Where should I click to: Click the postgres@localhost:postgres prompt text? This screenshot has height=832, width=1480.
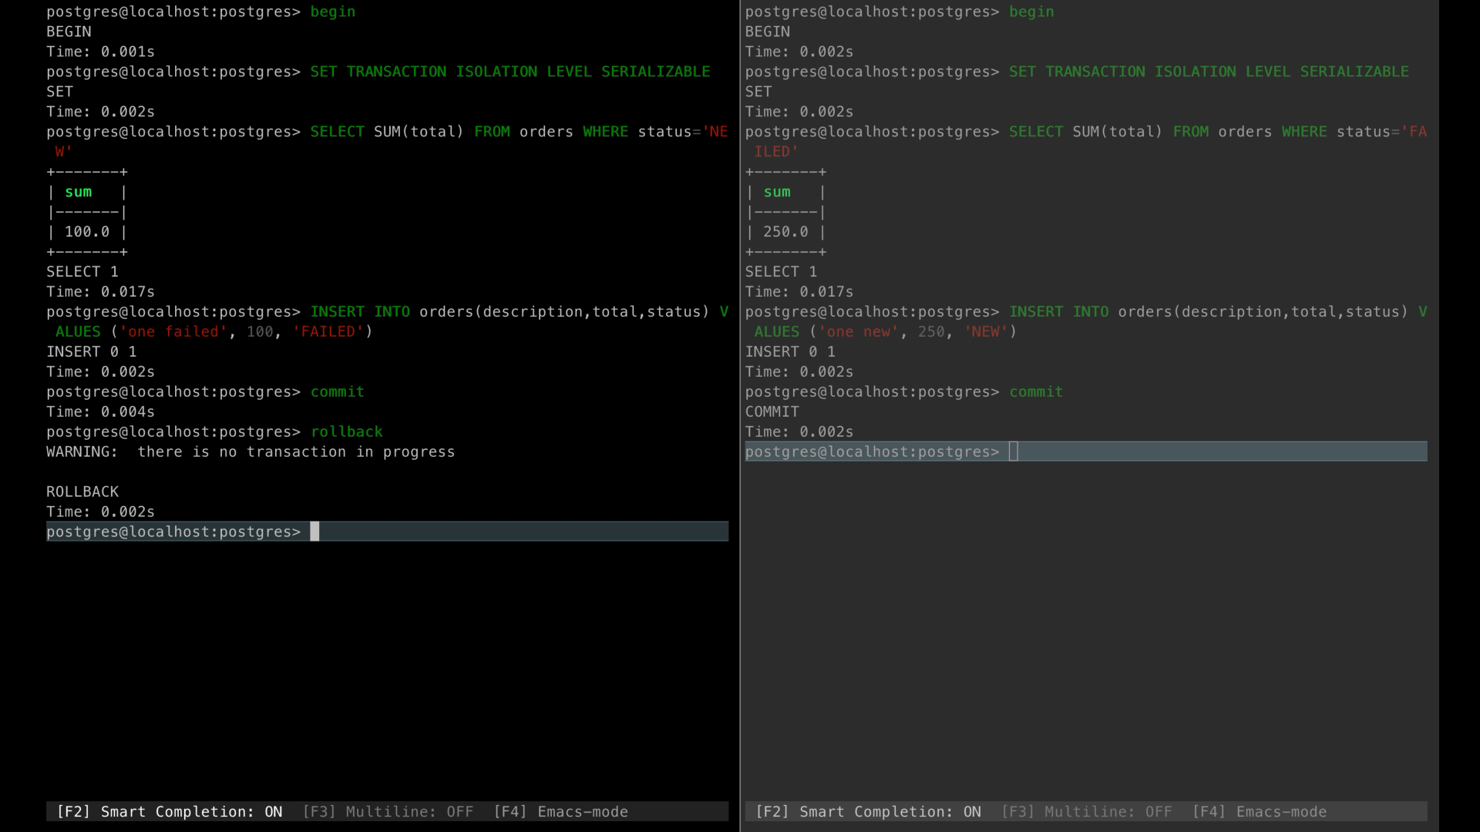point(173,532)
